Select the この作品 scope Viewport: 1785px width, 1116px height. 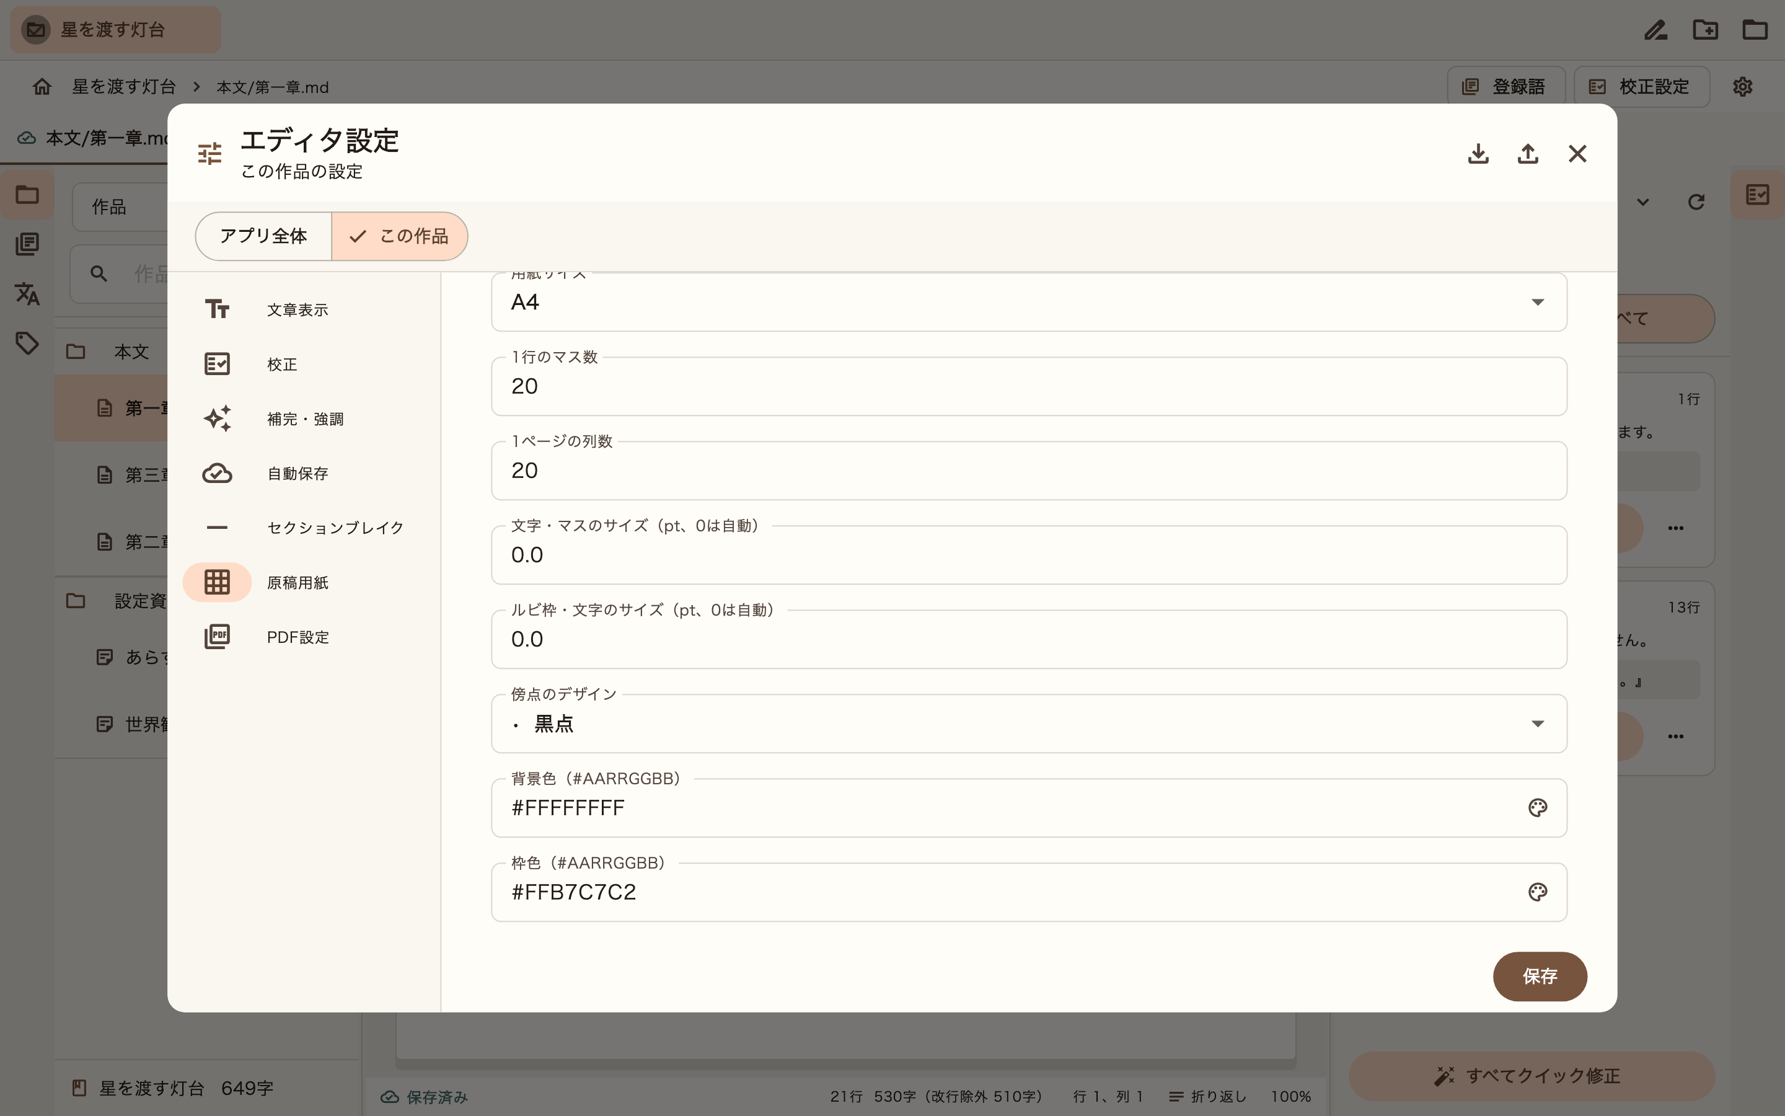click(399, 236)
